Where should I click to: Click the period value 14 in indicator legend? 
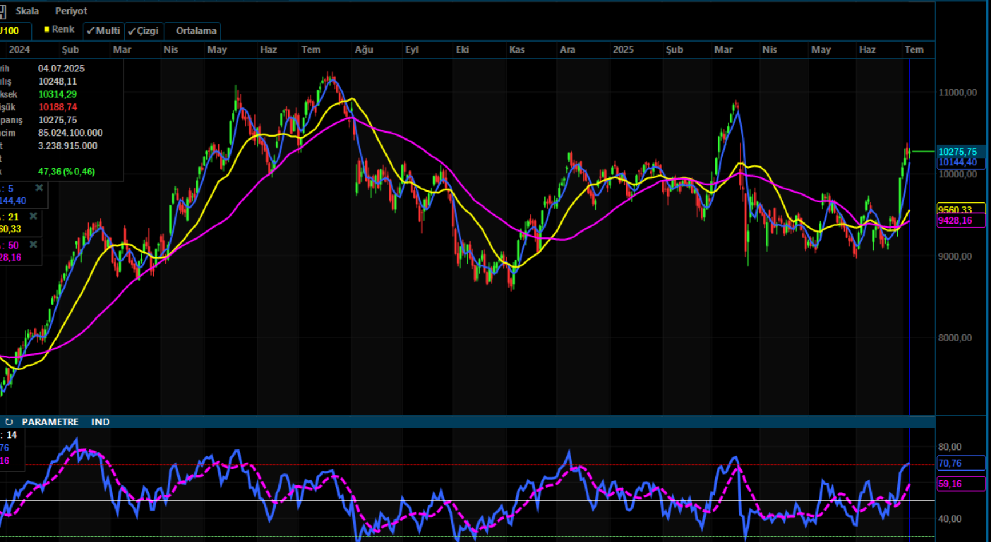coord(12,435)
